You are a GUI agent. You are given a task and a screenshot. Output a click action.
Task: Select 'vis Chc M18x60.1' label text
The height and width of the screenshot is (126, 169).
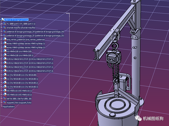pyautogui.click(x=22, y=79)
